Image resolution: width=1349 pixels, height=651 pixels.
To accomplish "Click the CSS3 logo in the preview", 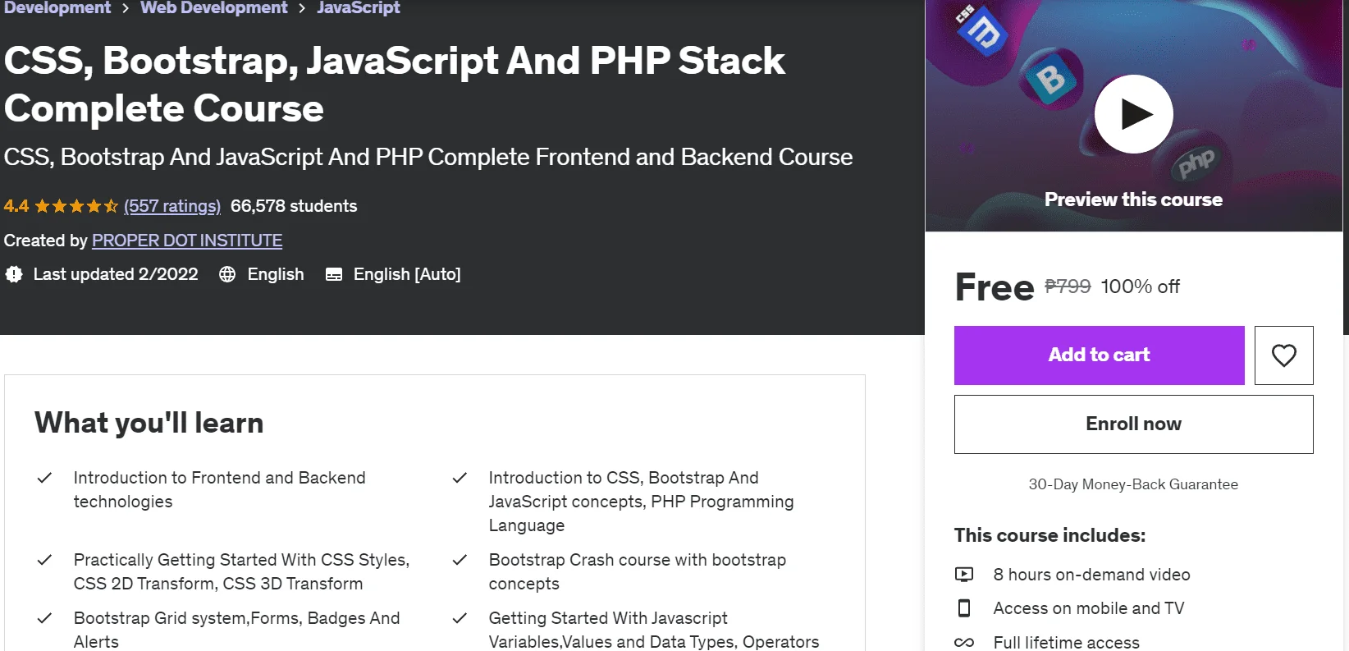I will coord(981,30).
